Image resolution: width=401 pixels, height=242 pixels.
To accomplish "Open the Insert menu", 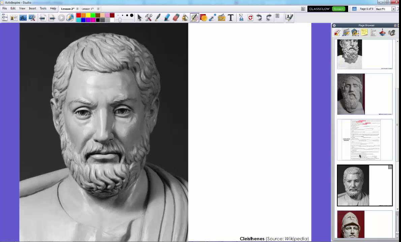I will click(32, 8).
